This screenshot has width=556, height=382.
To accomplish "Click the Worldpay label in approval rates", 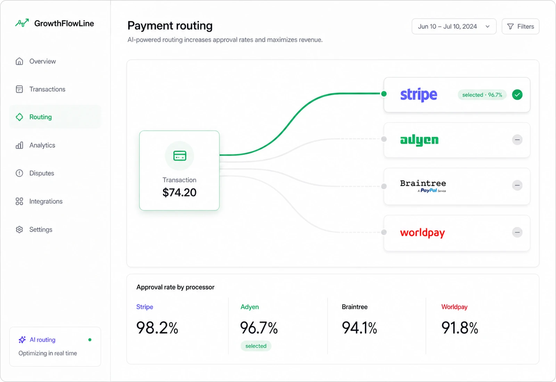I will [454, 307].
